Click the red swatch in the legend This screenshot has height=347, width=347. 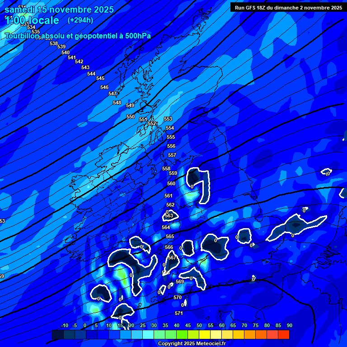click(284, 334)
